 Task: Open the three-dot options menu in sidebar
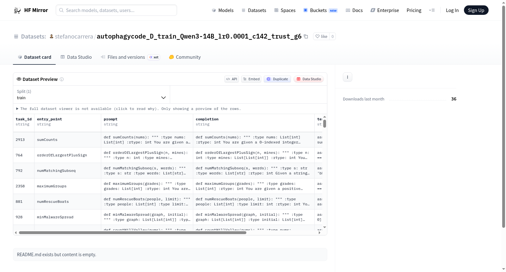point(348,77)
